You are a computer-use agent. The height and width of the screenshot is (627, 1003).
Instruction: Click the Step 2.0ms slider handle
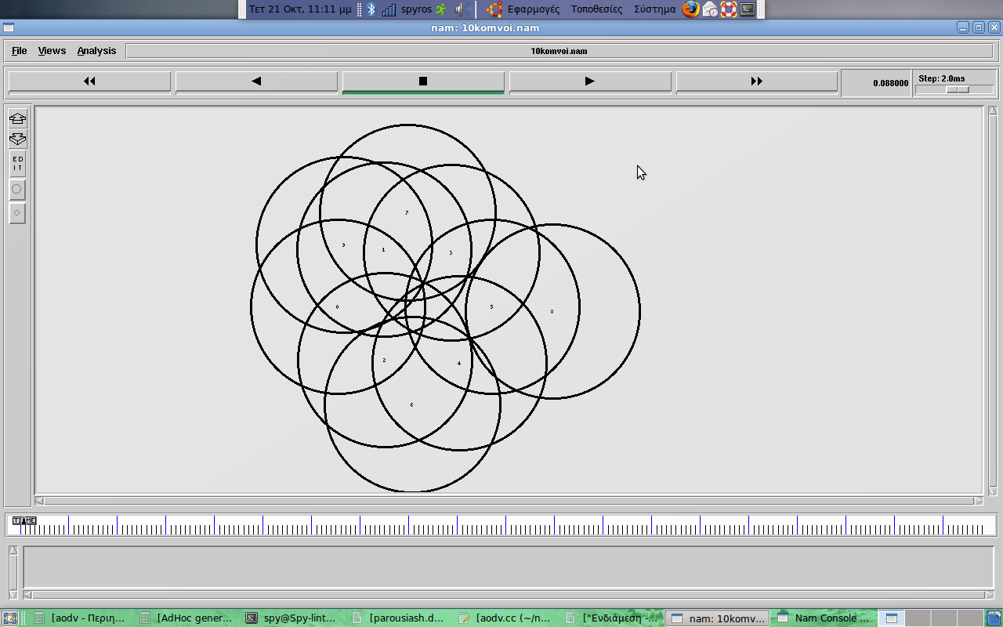pos(958,89)
